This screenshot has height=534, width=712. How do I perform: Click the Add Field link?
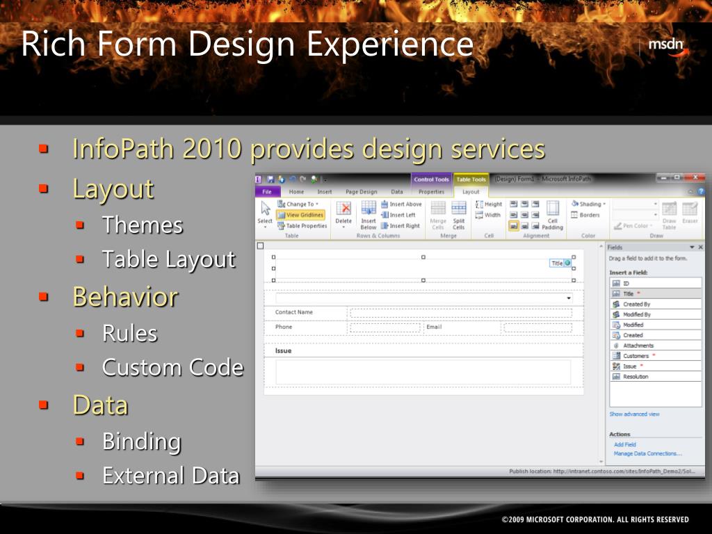[625, 444]
